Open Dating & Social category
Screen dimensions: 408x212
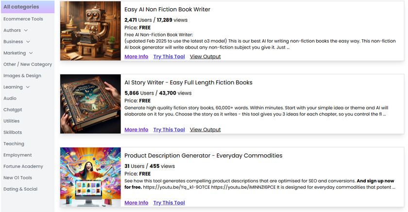(20, 189)
